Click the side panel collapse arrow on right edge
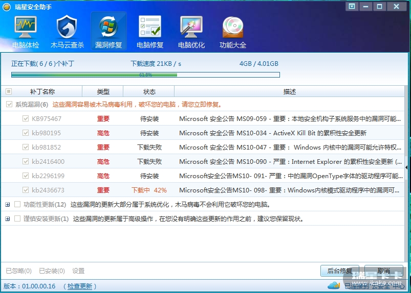The image size is (411, 293). [406, 167]
